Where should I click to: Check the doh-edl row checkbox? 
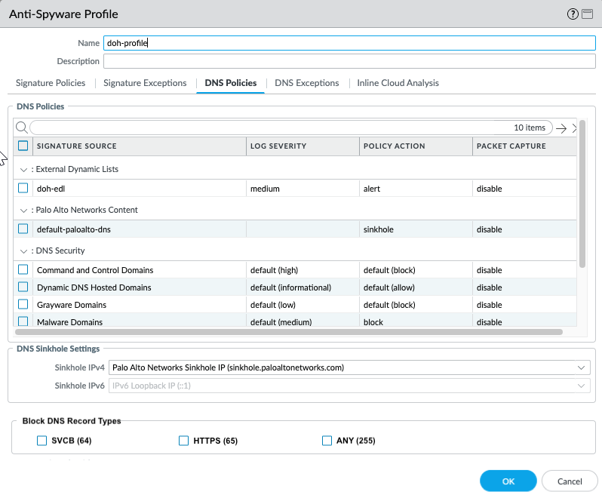[23, 189]
